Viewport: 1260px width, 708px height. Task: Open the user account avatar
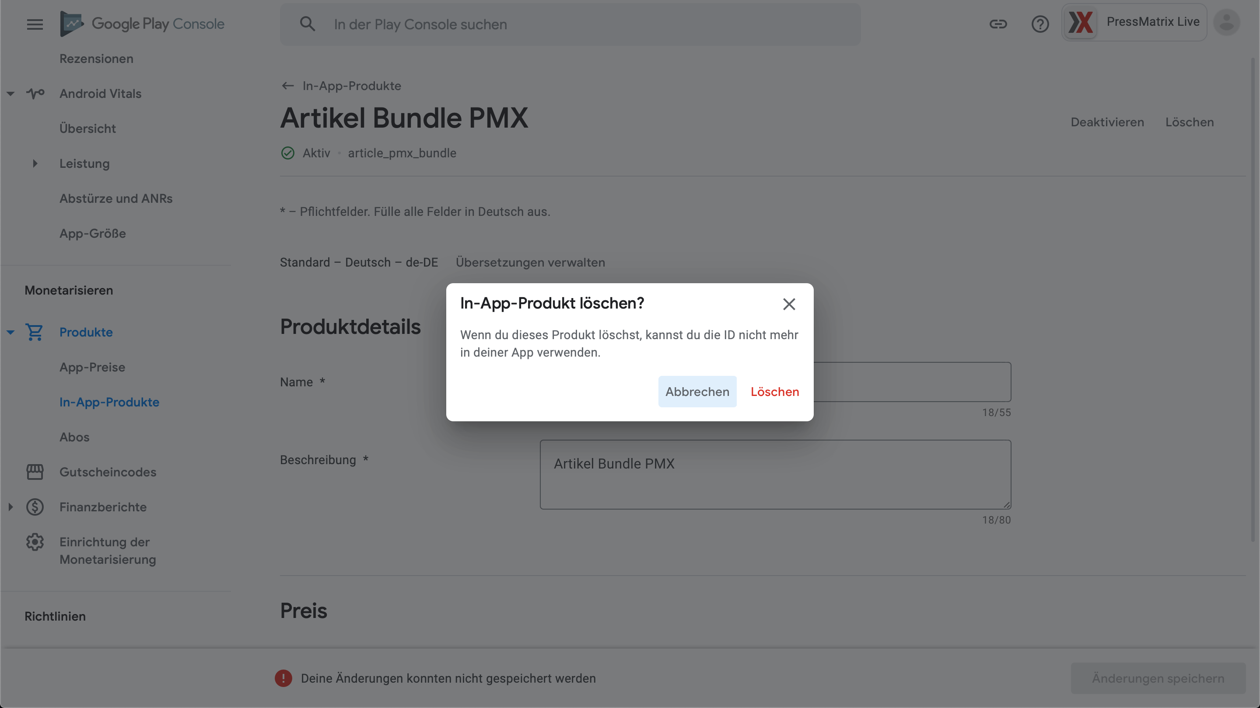(1226, 22)
